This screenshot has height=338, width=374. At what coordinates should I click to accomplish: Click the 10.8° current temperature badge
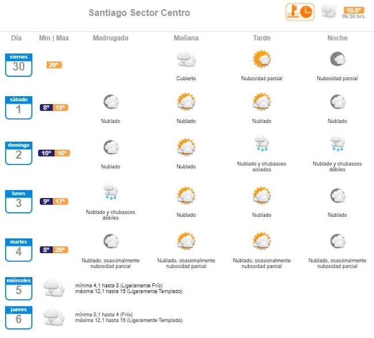[353, 10]
